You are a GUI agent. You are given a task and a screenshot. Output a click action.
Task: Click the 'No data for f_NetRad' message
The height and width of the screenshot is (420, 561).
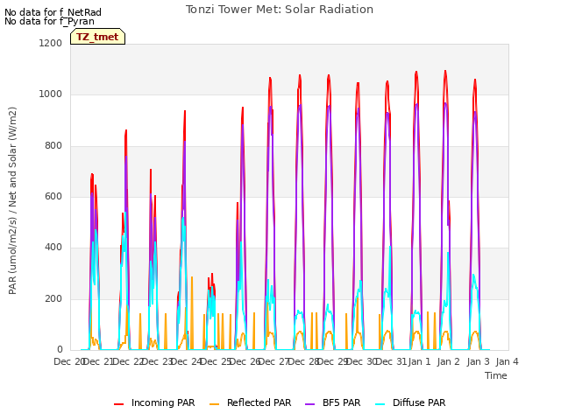[x=53, y=12]
